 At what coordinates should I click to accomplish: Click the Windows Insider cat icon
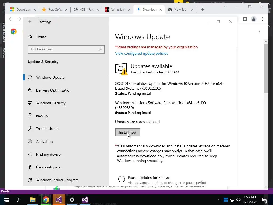(30, 180)
